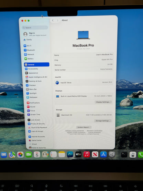Select the Network sidebar item
The image size is (143, 191).
29,54
